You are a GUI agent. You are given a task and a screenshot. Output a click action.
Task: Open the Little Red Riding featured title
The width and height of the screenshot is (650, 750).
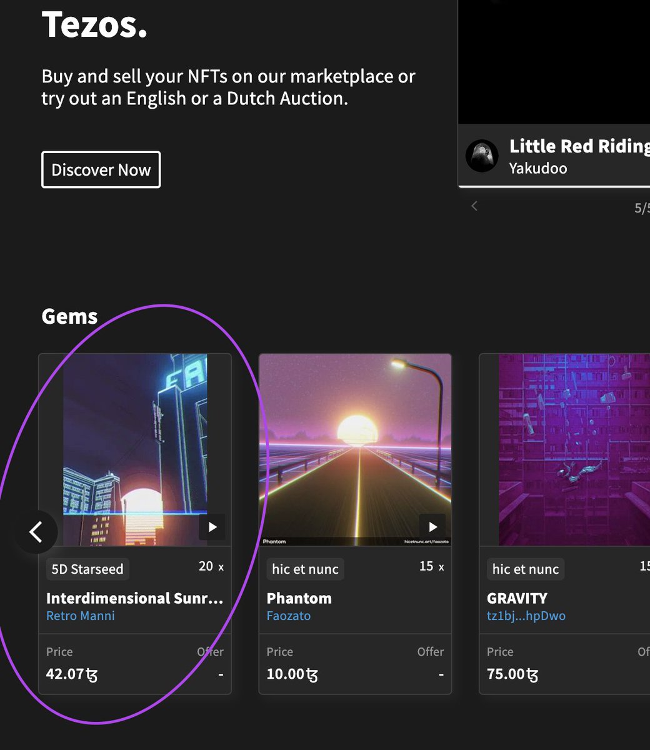tap(579, 146)
